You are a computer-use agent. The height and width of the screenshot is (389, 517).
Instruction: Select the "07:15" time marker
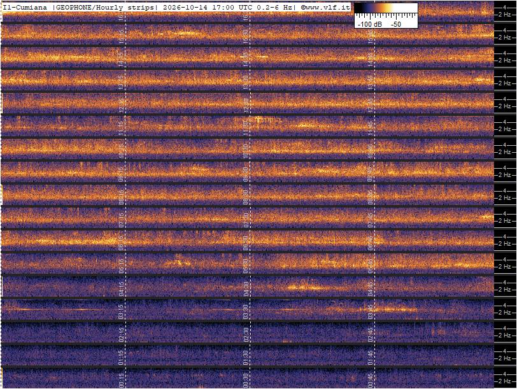[121, 220]
